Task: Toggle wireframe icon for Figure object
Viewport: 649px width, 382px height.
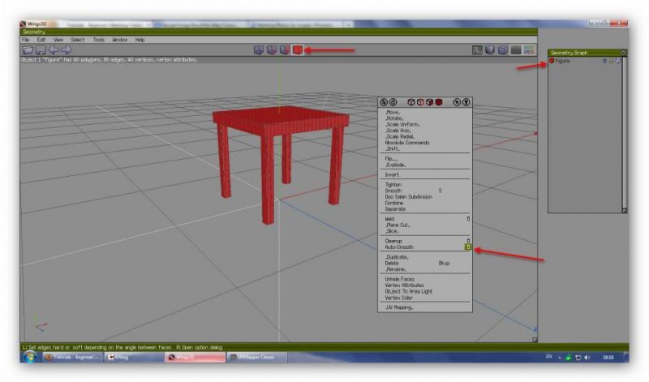Action: (x=618, y=61)
